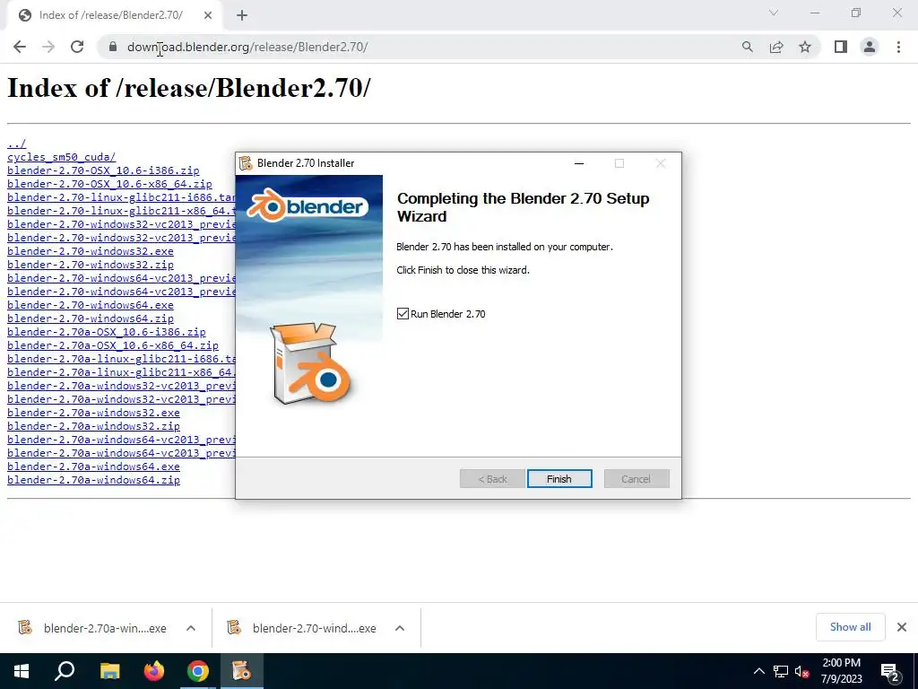Viewport: 918px width, 689px height.
Task: Open a new tab with the plus button
Action: (242, 15)
